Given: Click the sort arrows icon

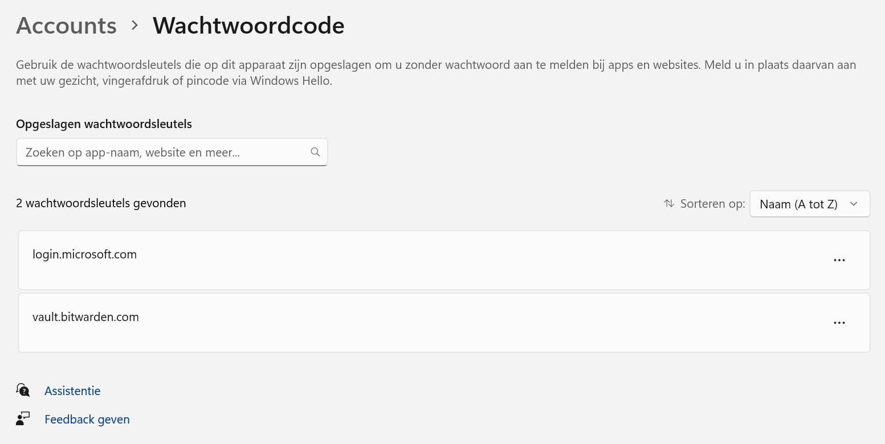Looking at the screenshot, I should coord(669,203).
